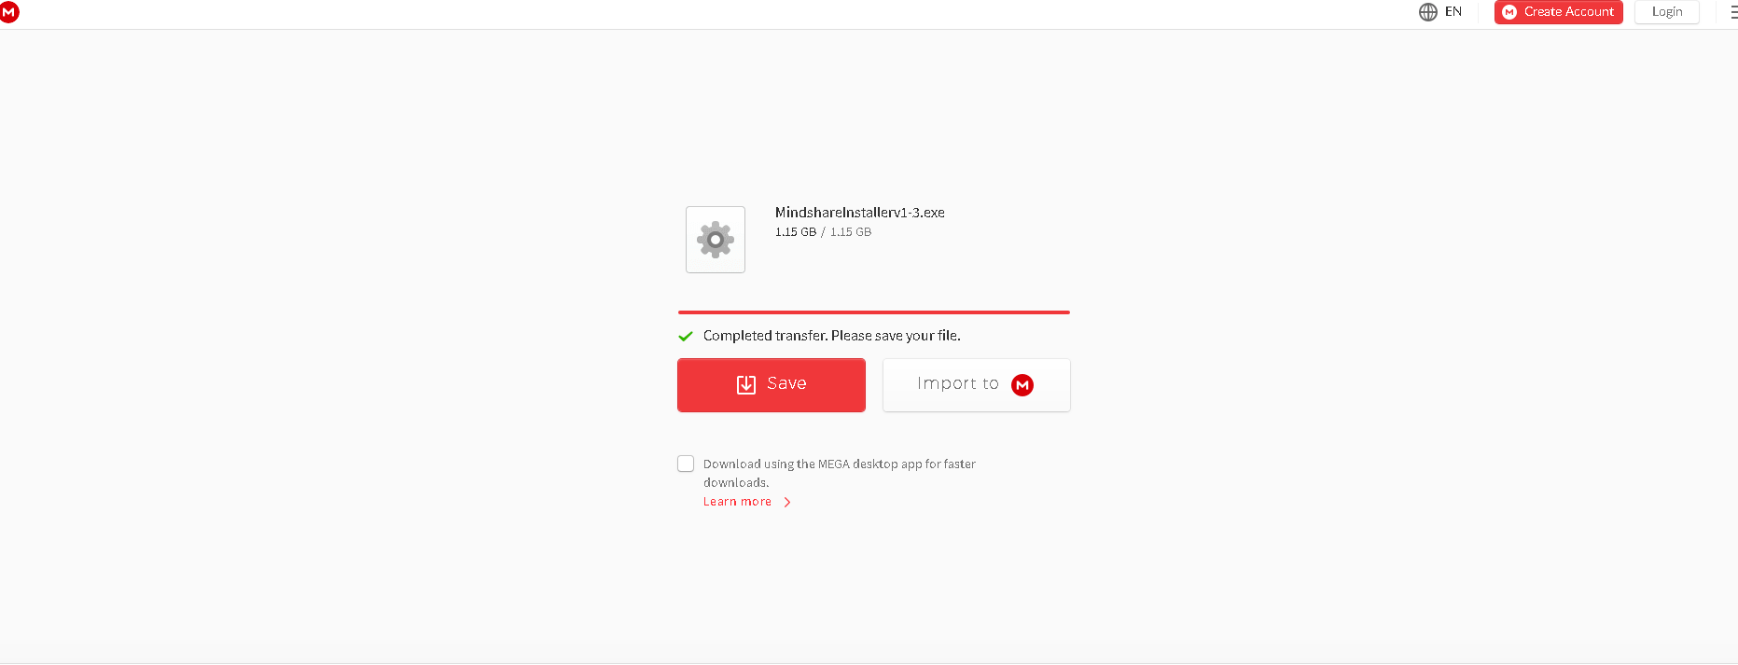Screen dimensions: 1738x665
Task: Click the MEGA logo in top-left corner
Action: (x=9, y=12)
